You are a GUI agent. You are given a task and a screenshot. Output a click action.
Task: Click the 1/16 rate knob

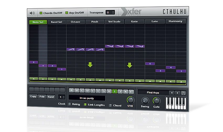[130, 100]
